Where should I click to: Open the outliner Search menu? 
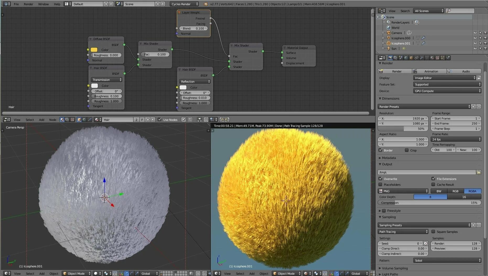click(405, 11)
